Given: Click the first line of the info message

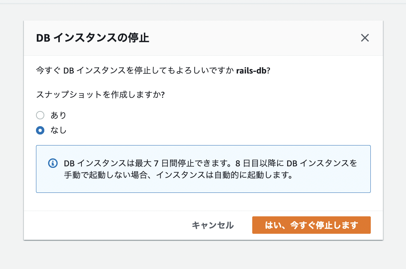Looking at the screenshot, I should 210,163.
